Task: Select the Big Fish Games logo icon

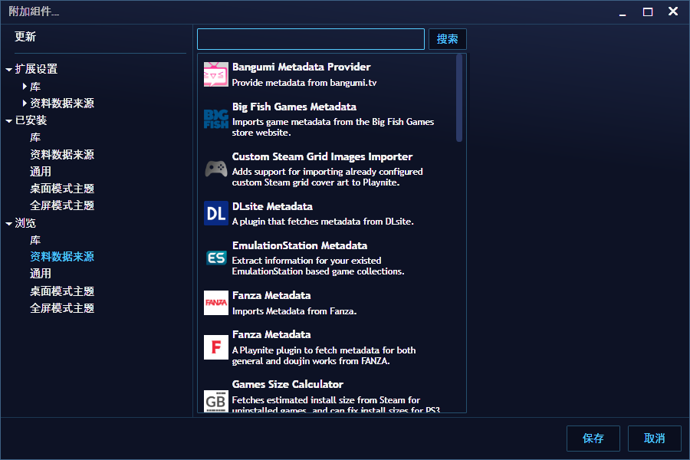Action: pyautogui.click(x=215, y=119)
